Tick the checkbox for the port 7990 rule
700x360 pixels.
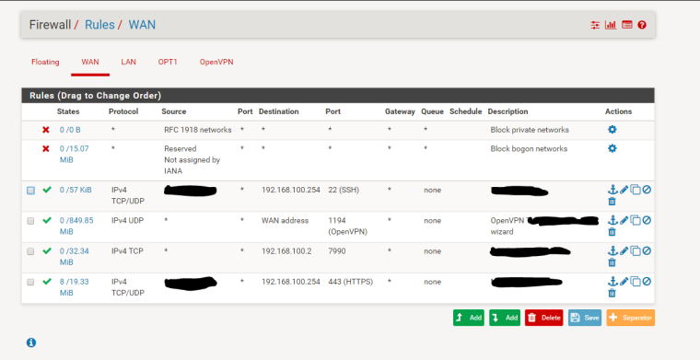click(30, 251)
